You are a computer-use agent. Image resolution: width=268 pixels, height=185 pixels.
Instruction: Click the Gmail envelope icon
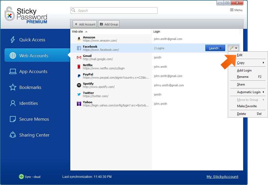[79, 57]
